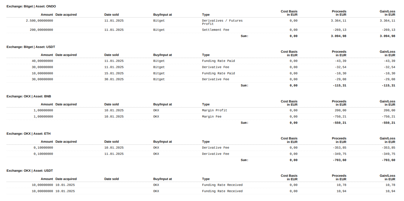Viewport: 404px width, 201px height.
Task: Select the 'Exchange: Bitget | Asset: USDT' heading
Action: tap(31, 47)
